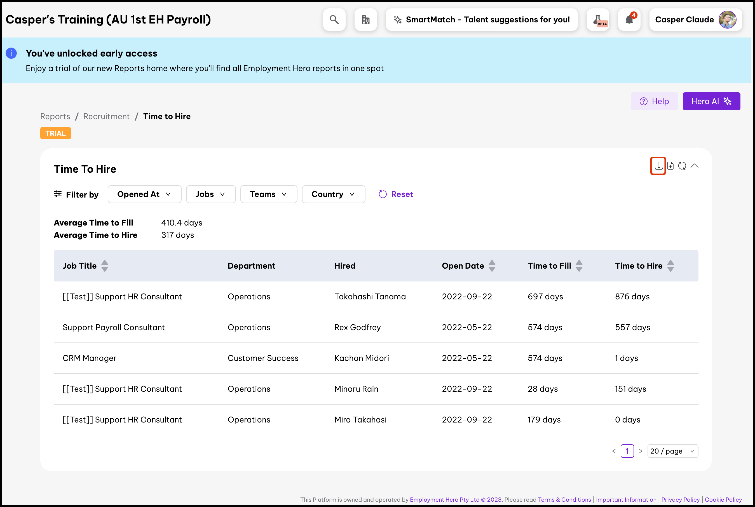Click the export file icon
Screen dimensions: 755x507
670,166
